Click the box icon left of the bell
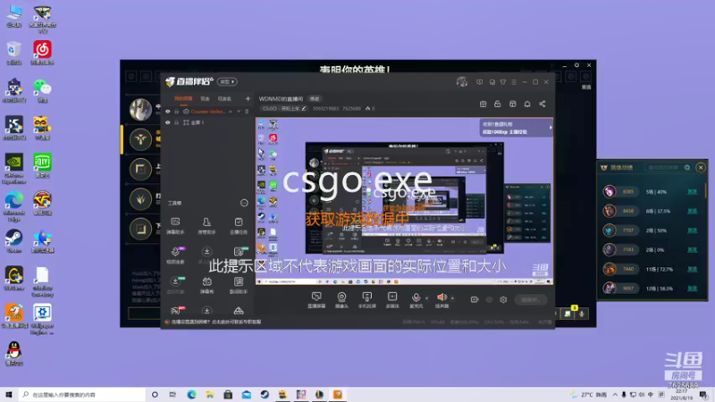715x402 pixels. (512, 104)
